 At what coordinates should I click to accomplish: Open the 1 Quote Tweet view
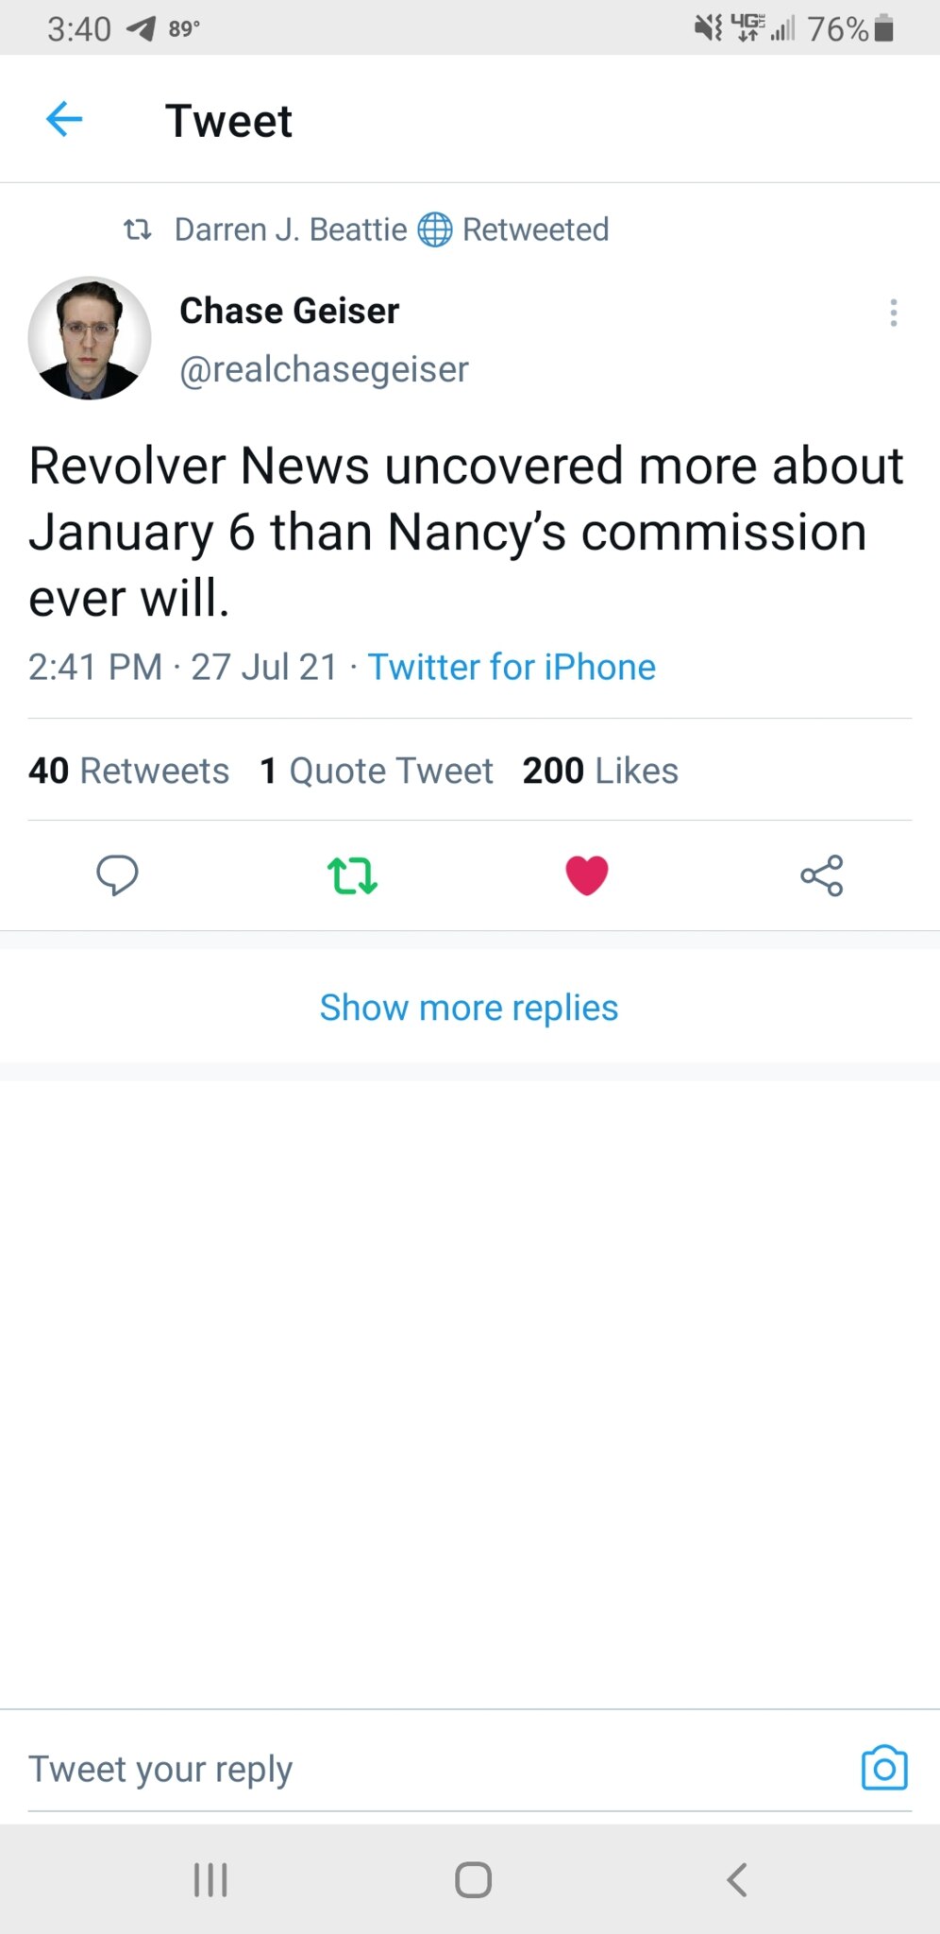pos(377,771)
